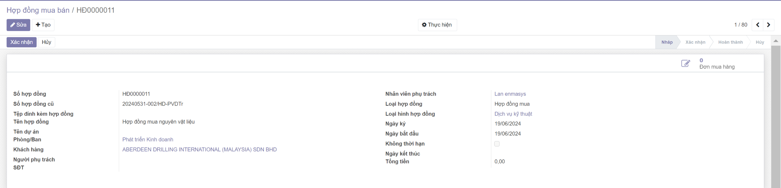Viewport: 781px width, 188px height.
Task: Toggle the Không thời hạn checkbox
Action: click(497, 144)
